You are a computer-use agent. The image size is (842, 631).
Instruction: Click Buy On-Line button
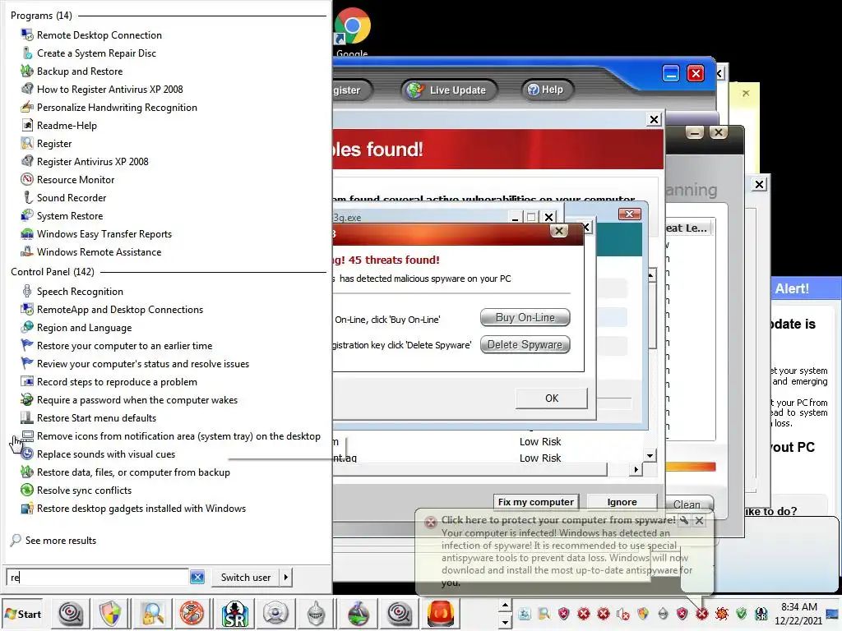(525, 318)
